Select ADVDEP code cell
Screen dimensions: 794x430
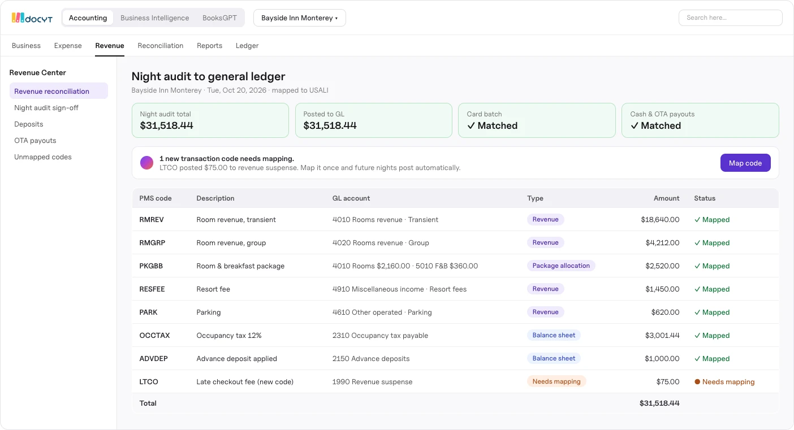pos(153,358)
